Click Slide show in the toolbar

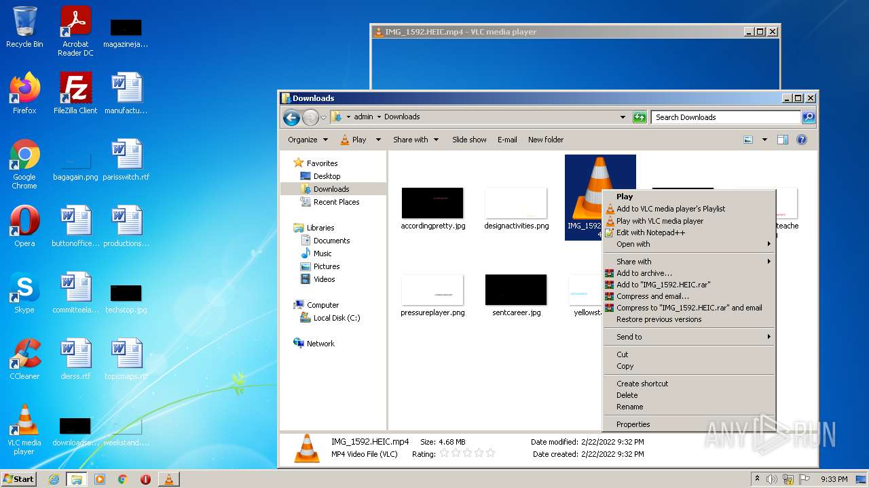point(469,140)
